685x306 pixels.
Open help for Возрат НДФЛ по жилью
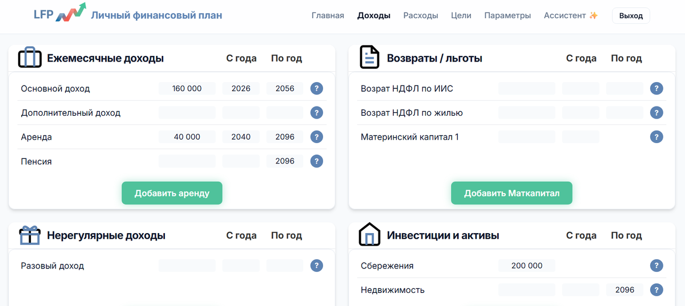pos(656,113)
